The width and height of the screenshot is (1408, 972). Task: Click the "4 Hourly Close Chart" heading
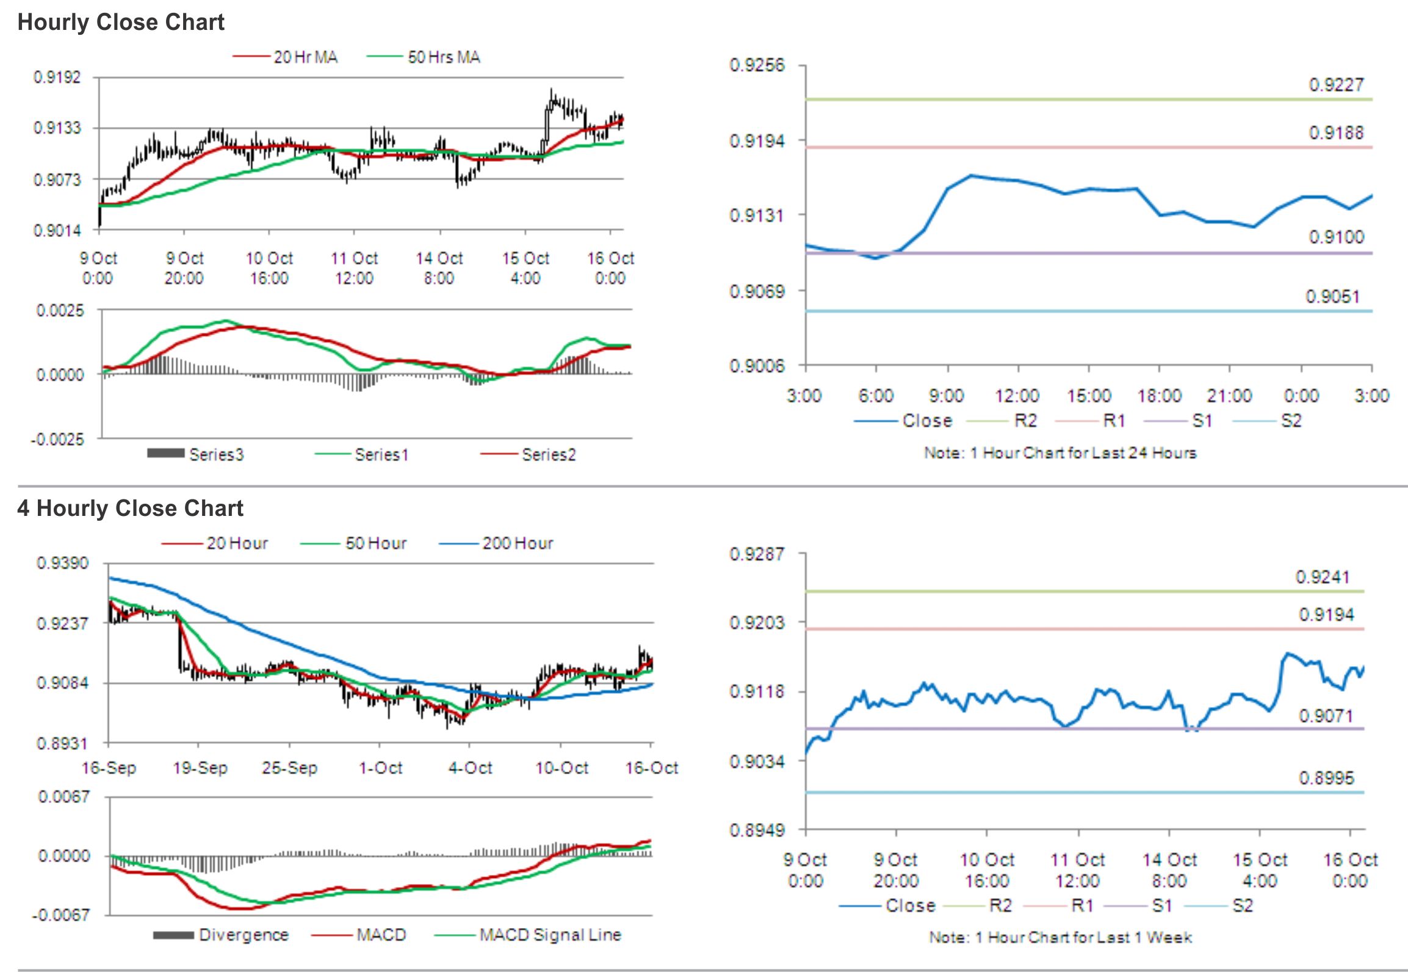pos(130,508)
